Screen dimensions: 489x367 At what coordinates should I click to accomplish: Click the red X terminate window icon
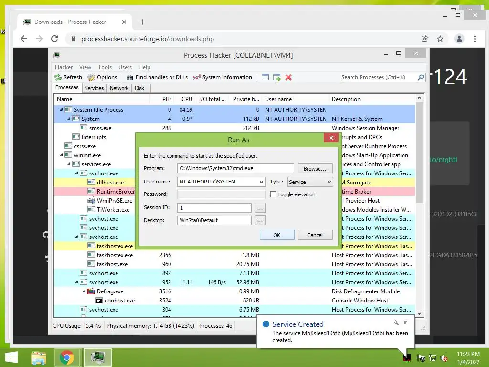tap(288, 77)
